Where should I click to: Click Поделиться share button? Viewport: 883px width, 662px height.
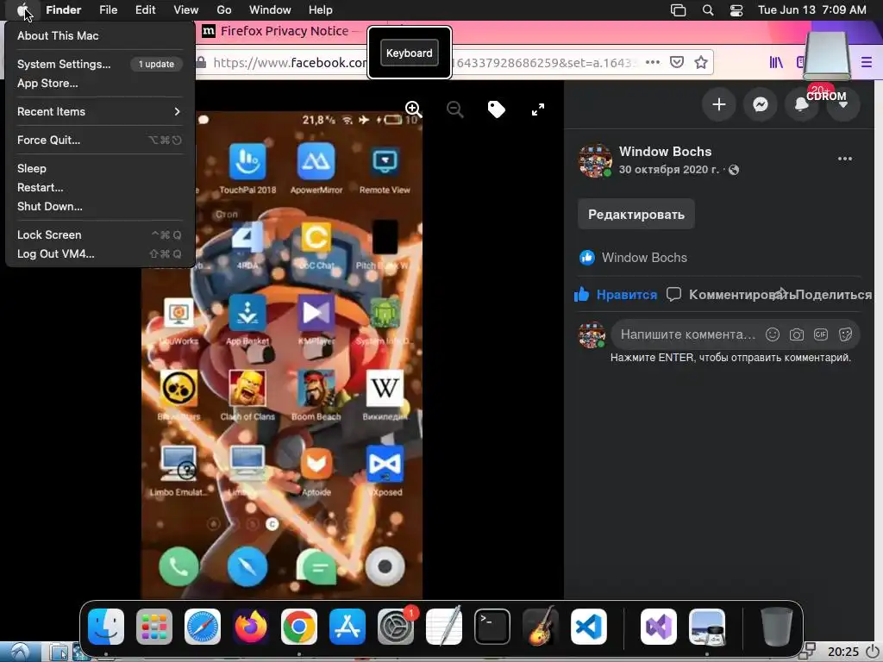[x=834, y=295]
